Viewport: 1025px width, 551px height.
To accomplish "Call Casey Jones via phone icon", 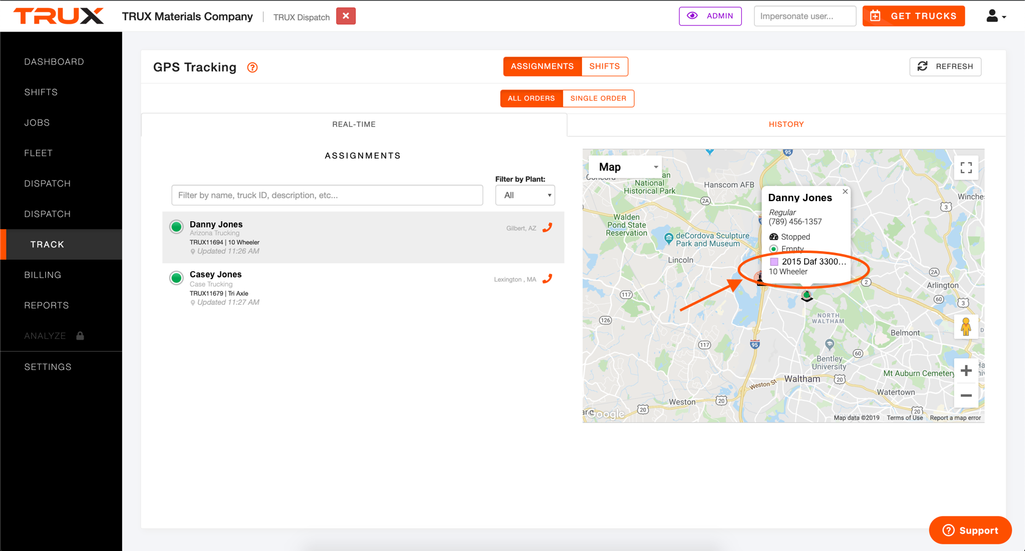I will click(547, 279).
